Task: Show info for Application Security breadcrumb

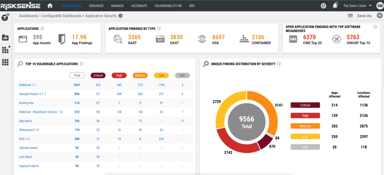Action: click(120, 16)
